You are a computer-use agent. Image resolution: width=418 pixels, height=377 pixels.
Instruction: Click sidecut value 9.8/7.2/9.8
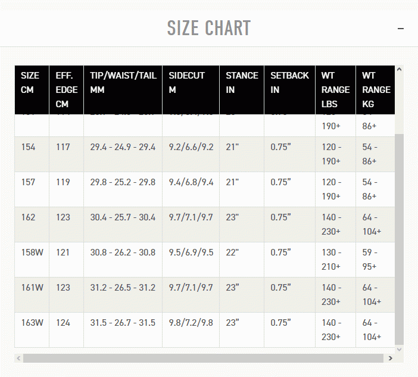191,323
